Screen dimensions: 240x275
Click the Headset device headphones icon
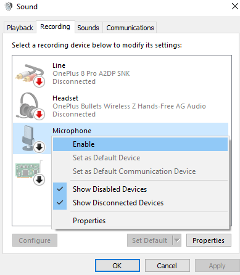(30, 107)
